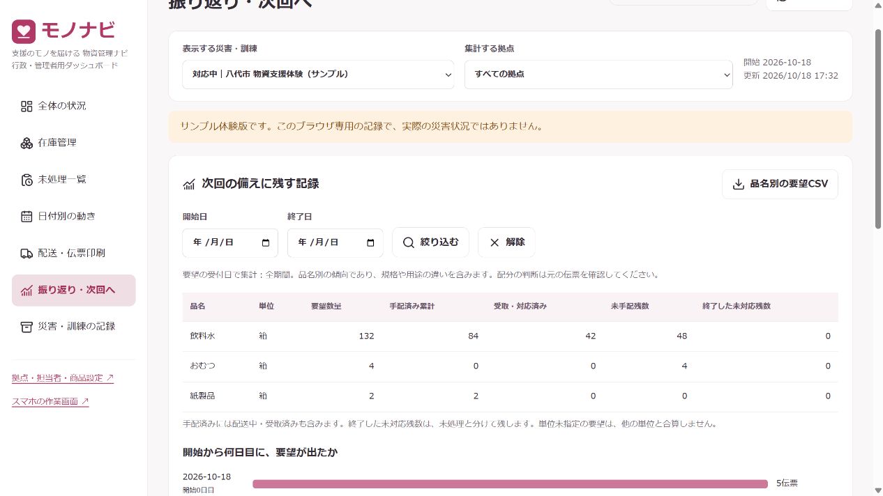Click the 飲料水 row name
This screenshot has width=883, height=496.
202,336
